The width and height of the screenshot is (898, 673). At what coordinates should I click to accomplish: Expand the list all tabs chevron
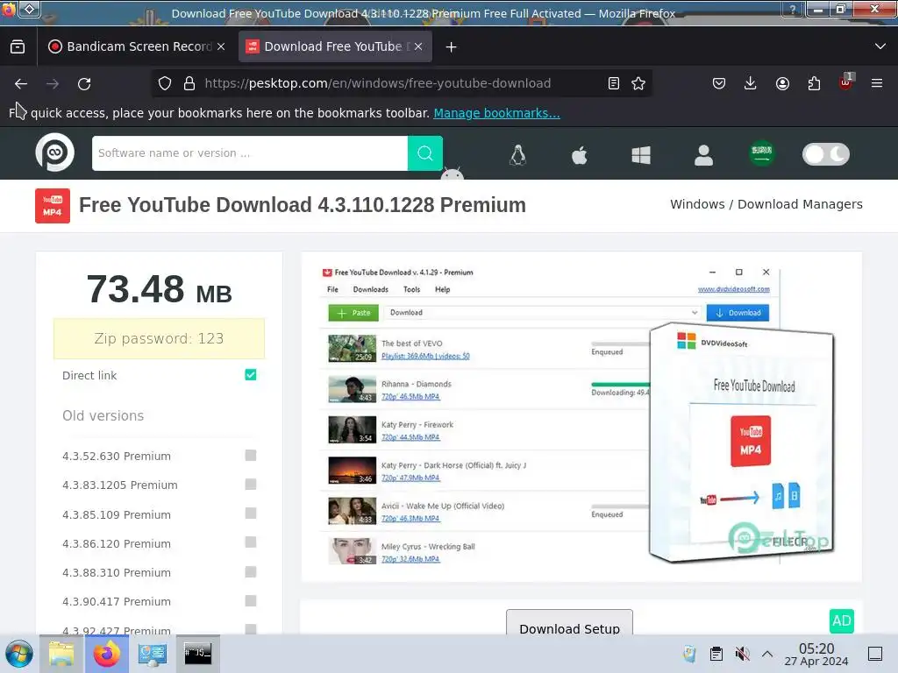tap(880, 46)
